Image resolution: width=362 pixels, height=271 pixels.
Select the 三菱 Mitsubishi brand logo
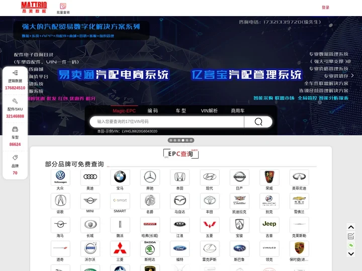(120, 248)
